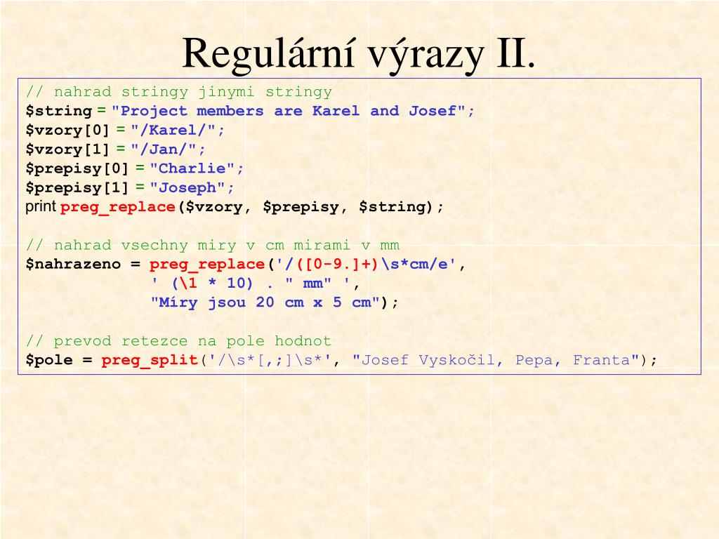The width and height of the screenshot is (719, 539).
Task: Click the replacement expression "(\1 * 10) . " mm""
Action: [x=251, y=284]
